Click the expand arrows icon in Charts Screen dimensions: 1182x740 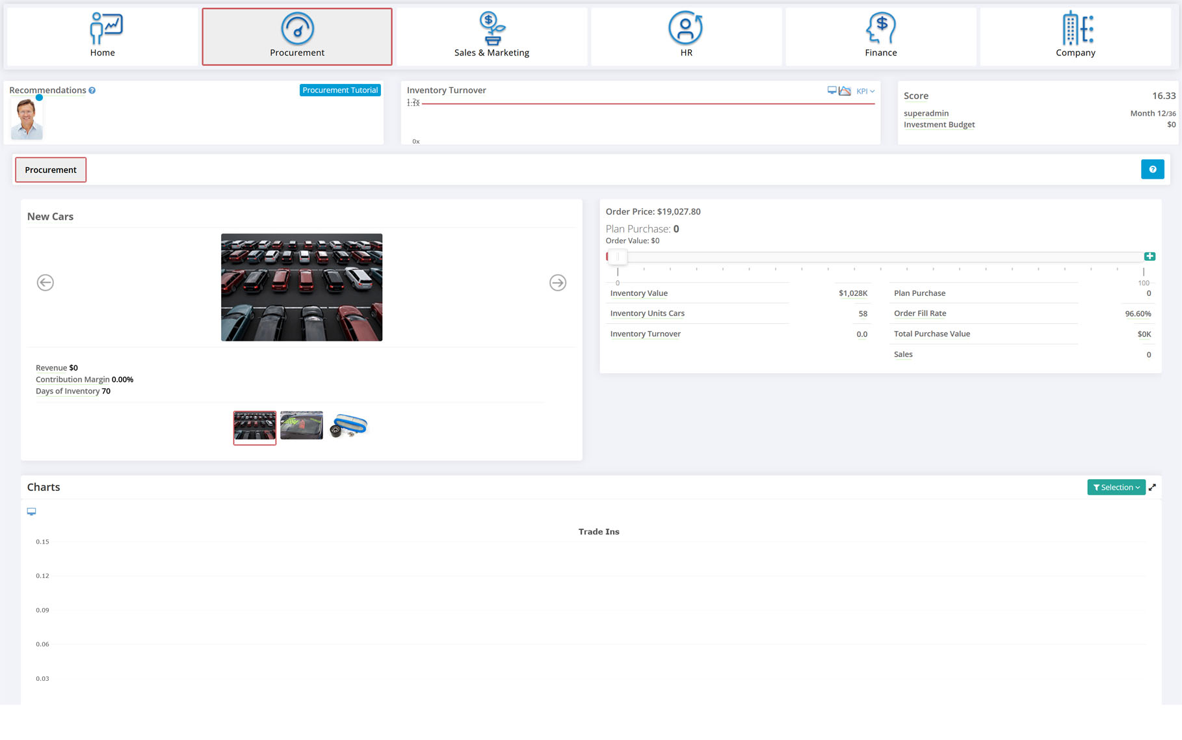(1152, 488)
